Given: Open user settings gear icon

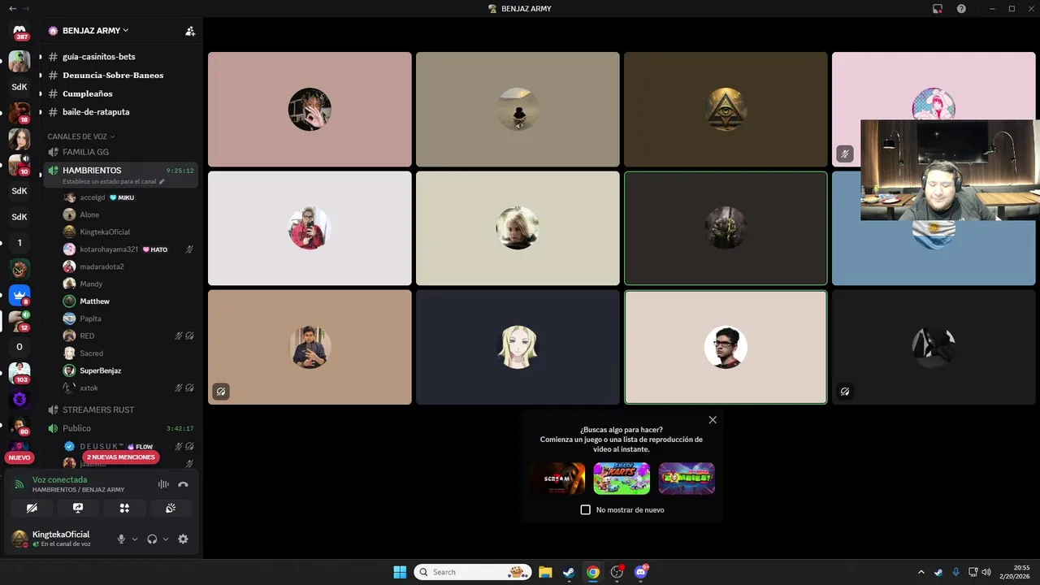Looking at the screenshot, I should click(183, 539).
